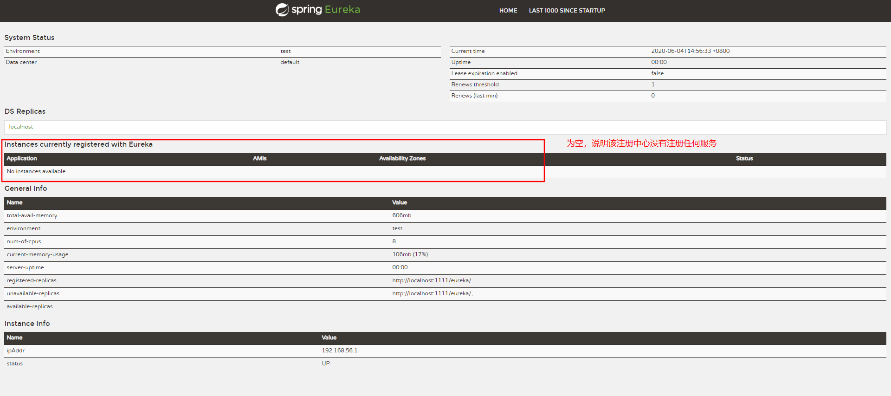The width and height of the screenshot is (891, 396).
Task: Click the server-uptime row name
Action: coord(25,267)
